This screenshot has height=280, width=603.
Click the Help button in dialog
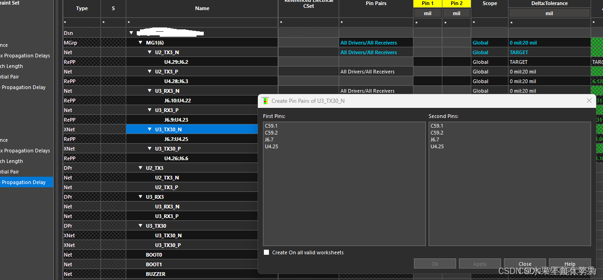click(x=569, y=264)
